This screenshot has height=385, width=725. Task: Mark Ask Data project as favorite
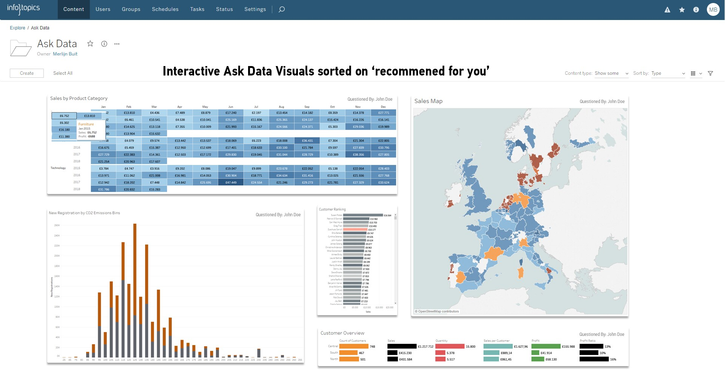tap(90, 44)
